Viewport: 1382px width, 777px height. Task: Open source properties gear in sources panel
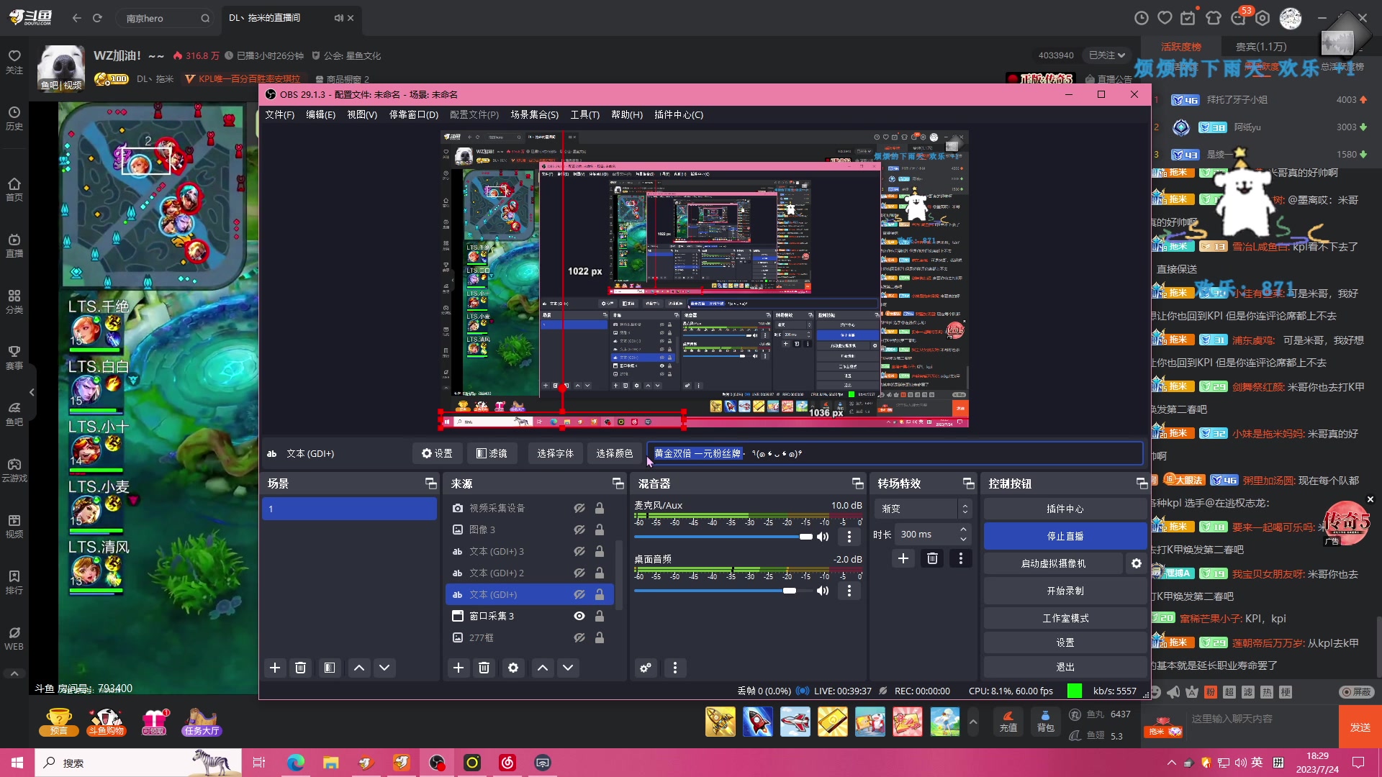click(x=513, y=668)
